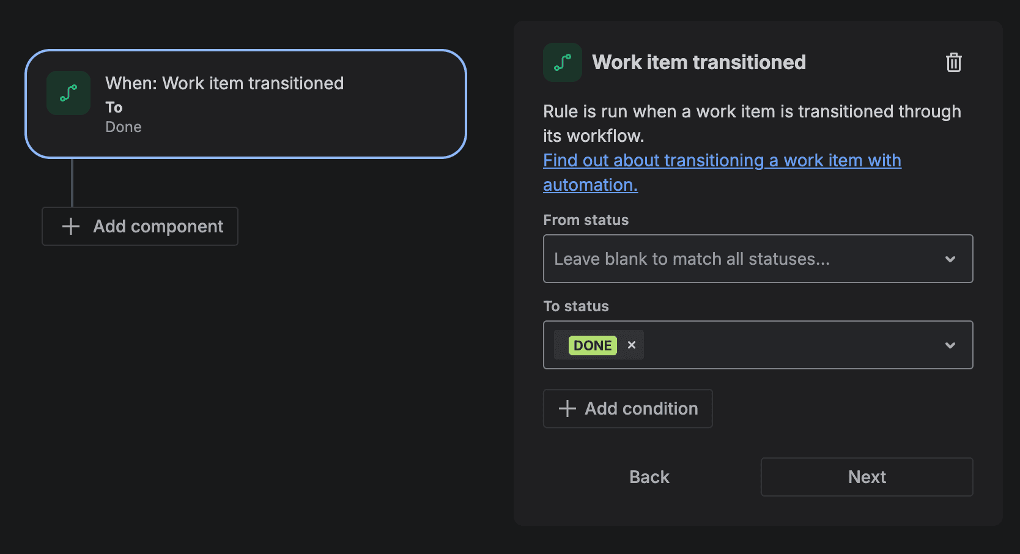This screenshot has height=554, width=1020.
Task: Click the plus icon next to Add condition
Action: coord(566,408)
